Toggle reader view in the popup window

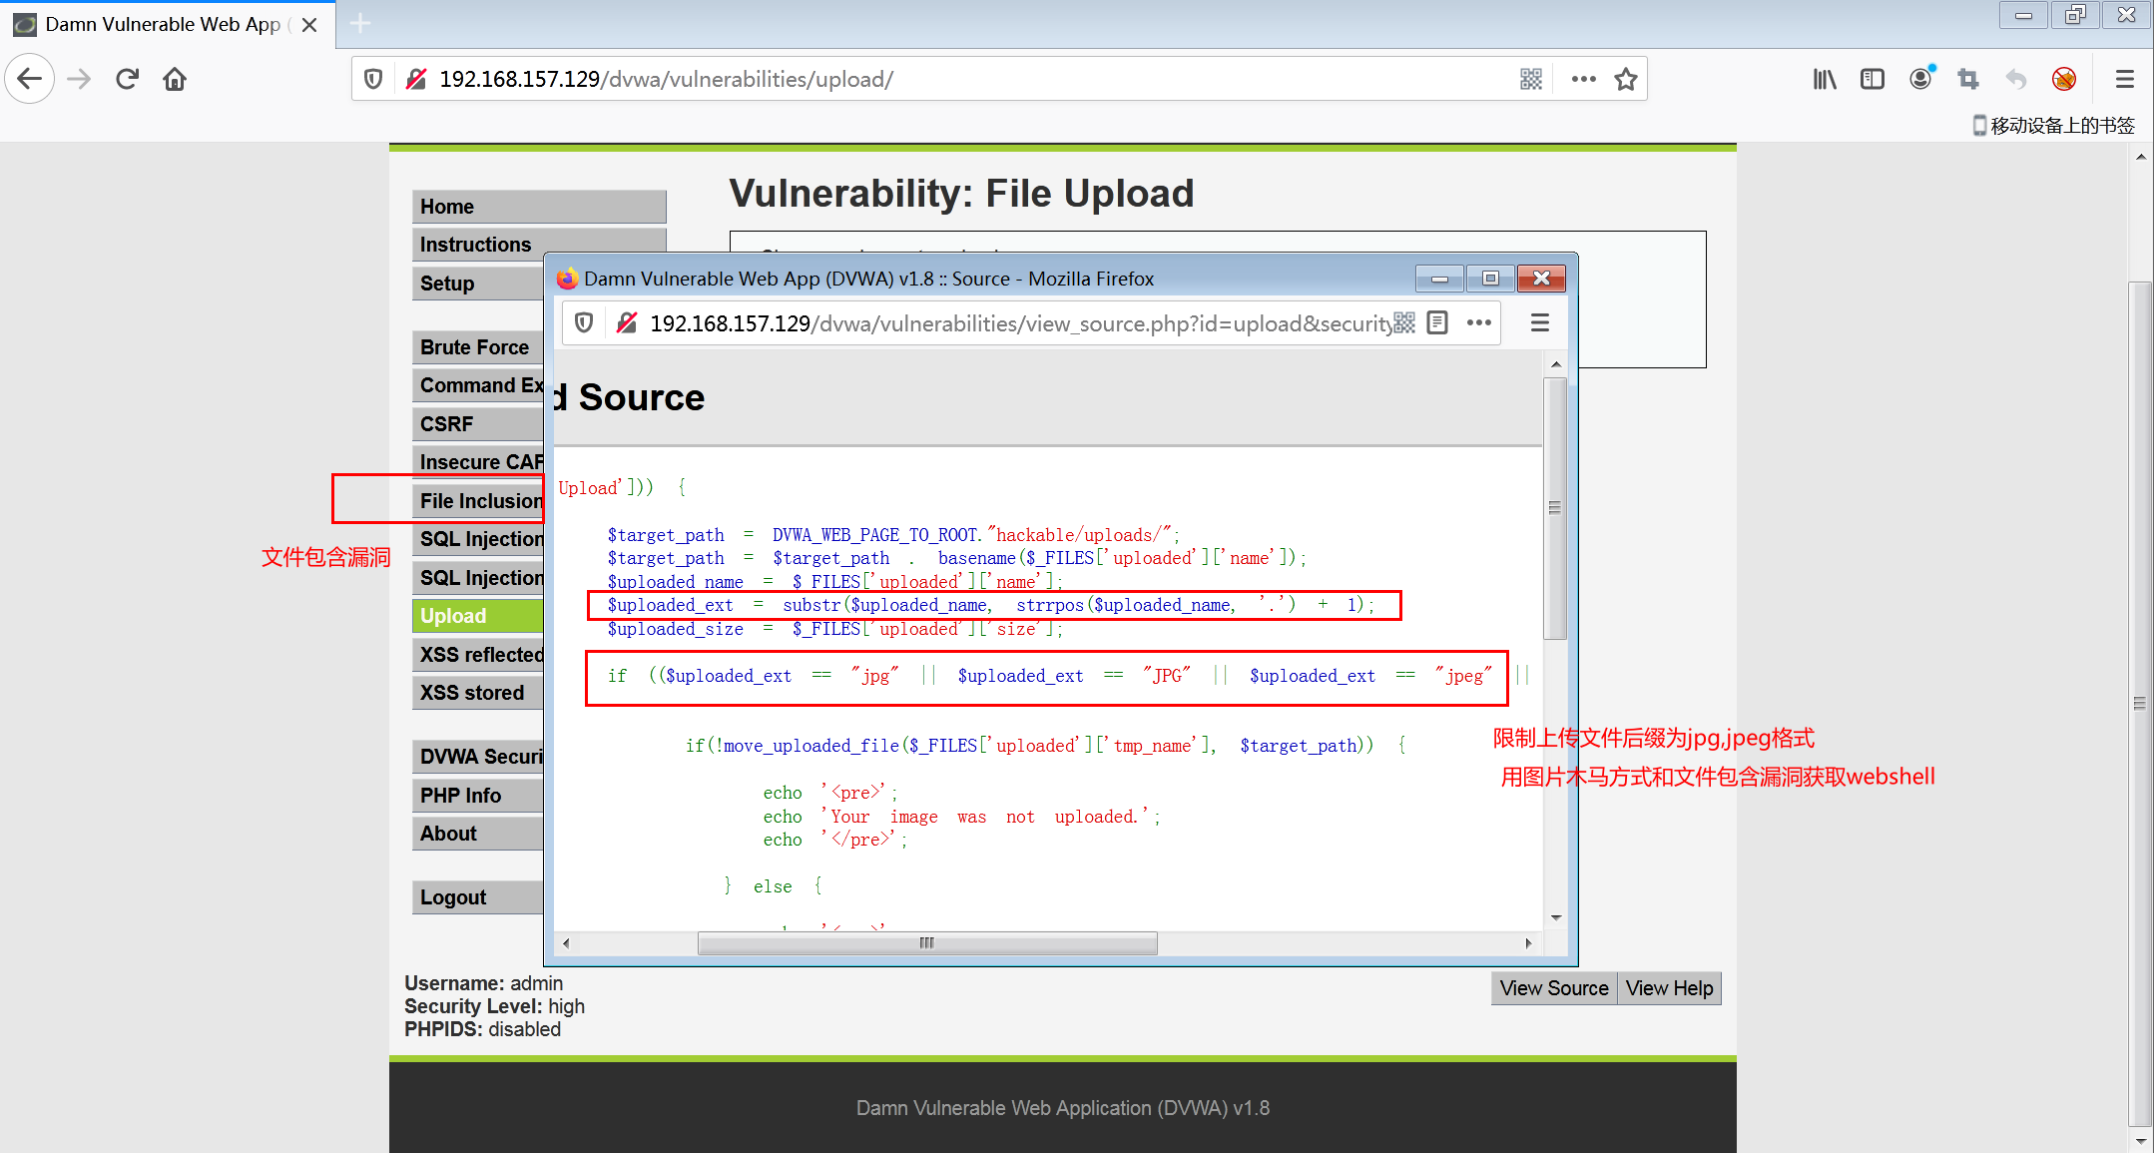pos(1437,322)
